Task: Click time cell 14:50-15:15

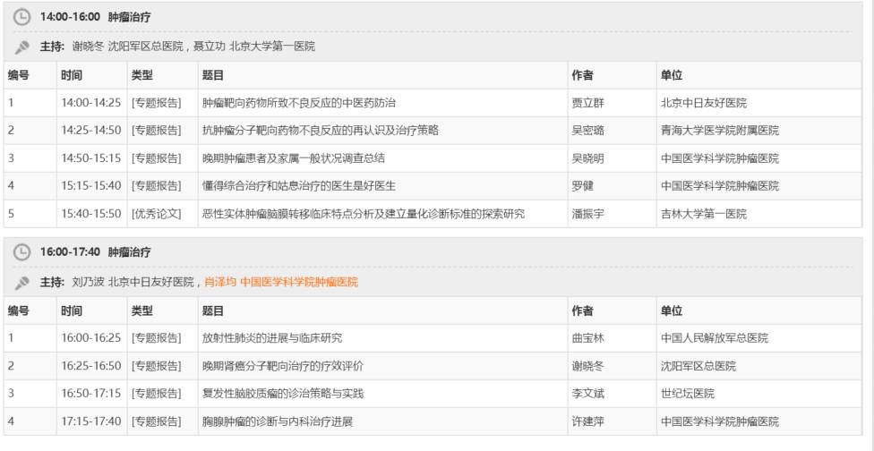Action: point(91,158)
